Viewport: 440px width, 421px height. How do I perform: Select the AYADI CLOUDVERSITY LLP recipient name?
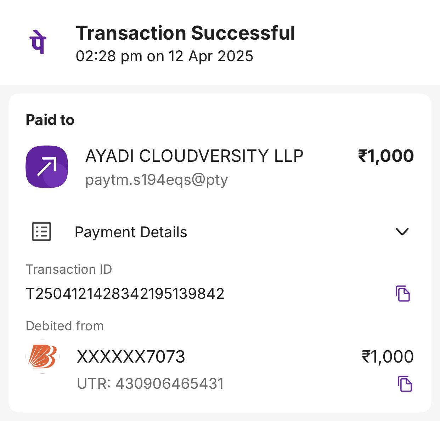pos(194,156)
